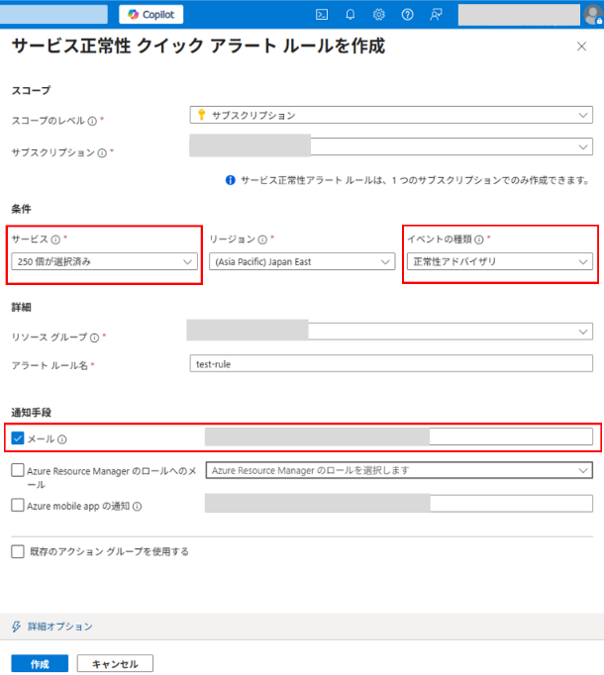This screenshot has height=675, width=604.
Task: Show info tooltip for スコープのレベル
Action: pos(92,121)
